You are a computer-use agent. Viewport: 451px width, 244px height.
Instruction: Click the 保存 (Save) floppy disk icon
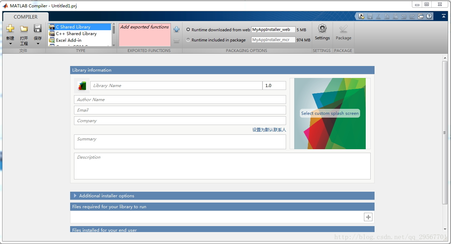(38, 29)
